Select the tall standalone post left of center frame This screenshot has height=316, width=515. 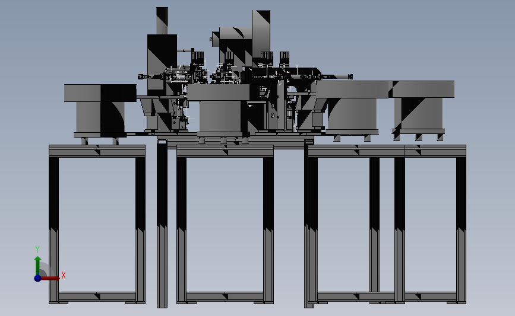(x=162, y=224)
